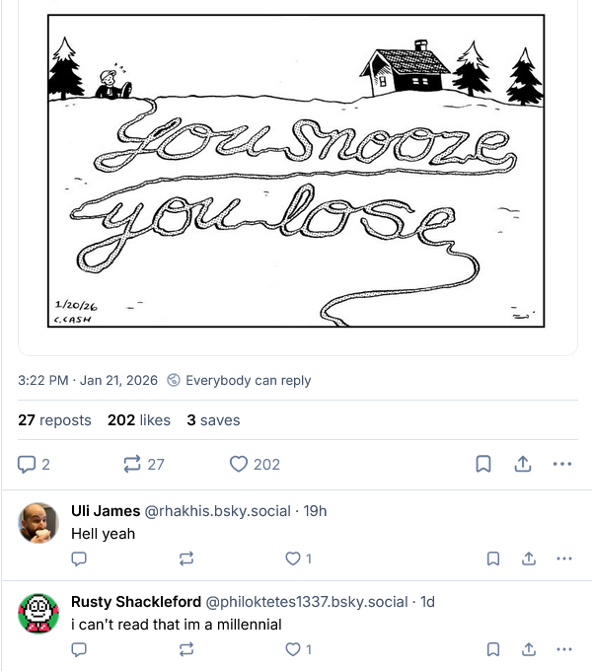
Task: Like the main post
Action: [239, 464]
